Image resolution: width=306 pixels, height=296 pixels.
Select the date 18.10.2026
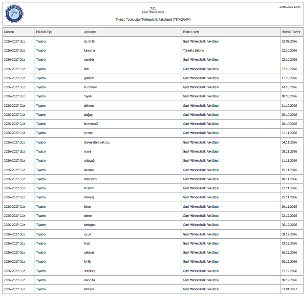pyautogui.click(x=289, y=96)
